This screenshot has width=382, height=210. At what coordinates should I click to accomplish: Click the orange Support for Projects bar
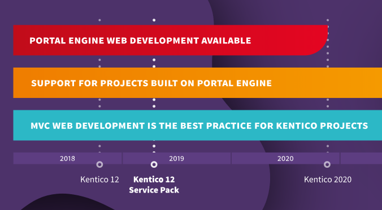click(198, 83)
